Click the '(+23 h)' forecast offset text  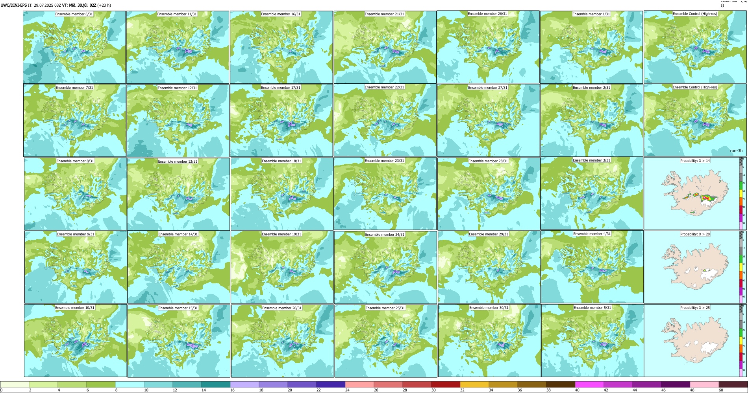click(x=104, y=6)
